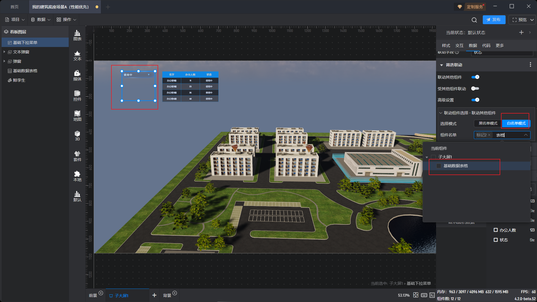537x302 pixels.
Task: Check the 基础数据表格 checkbox in dropdown
Action: click(439, 166)
